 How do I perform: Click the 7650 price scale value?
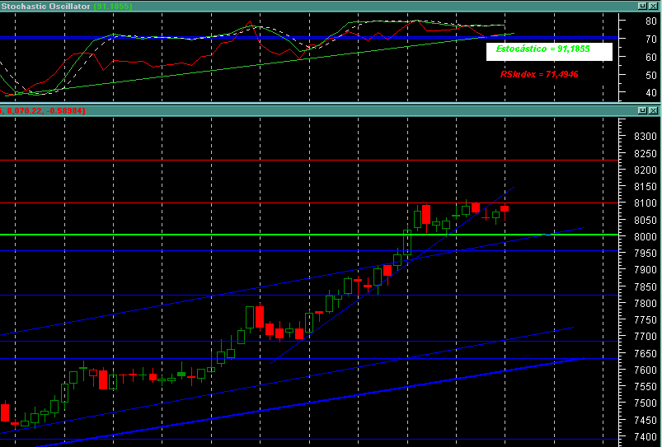(646, 353)
